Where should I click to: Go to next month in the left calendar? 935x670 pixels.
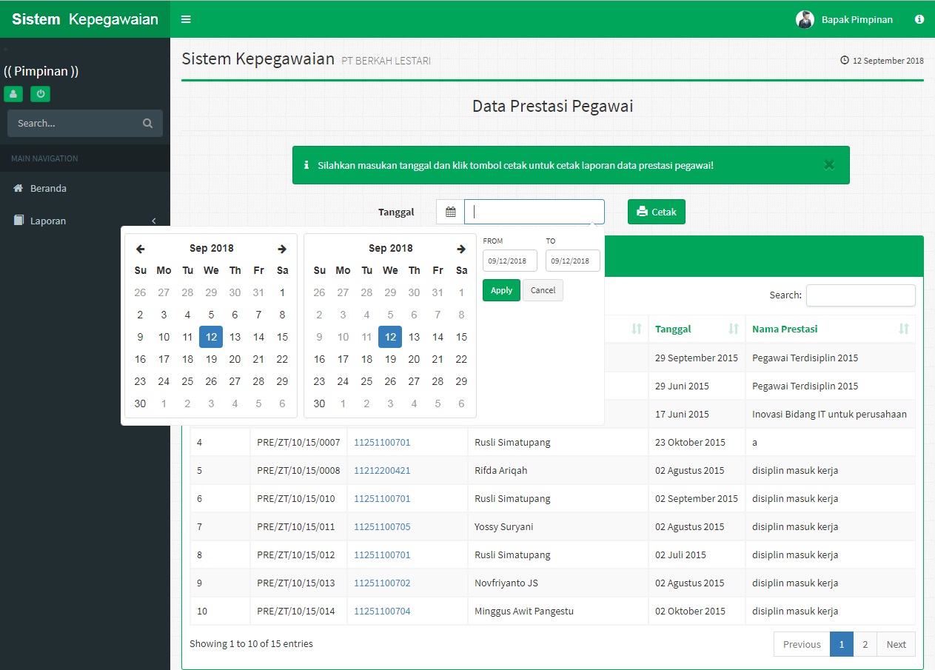(282, 249)
